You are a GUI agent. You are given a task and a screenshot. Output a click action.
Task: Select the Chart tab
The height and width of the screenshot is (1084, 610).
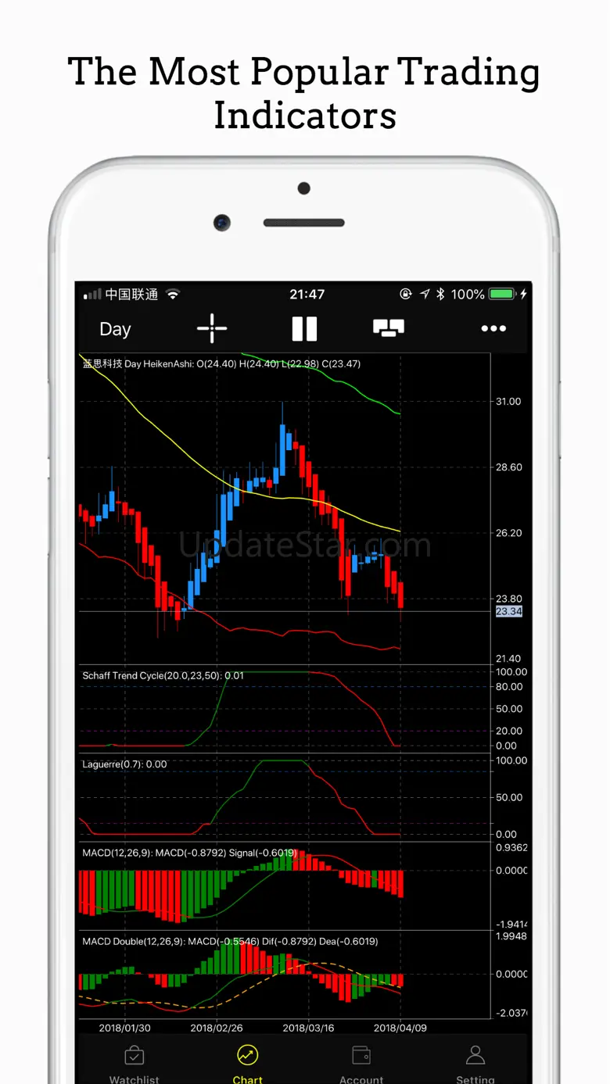coord(247,1064)
